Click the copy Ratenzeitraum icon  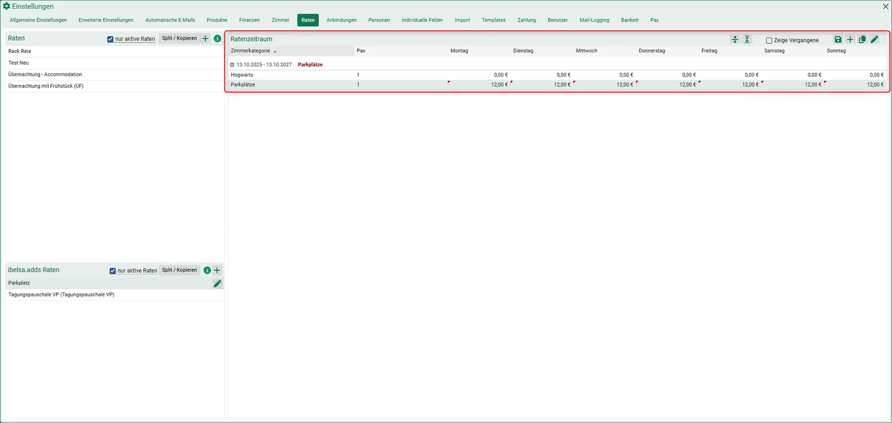(862, 40)
